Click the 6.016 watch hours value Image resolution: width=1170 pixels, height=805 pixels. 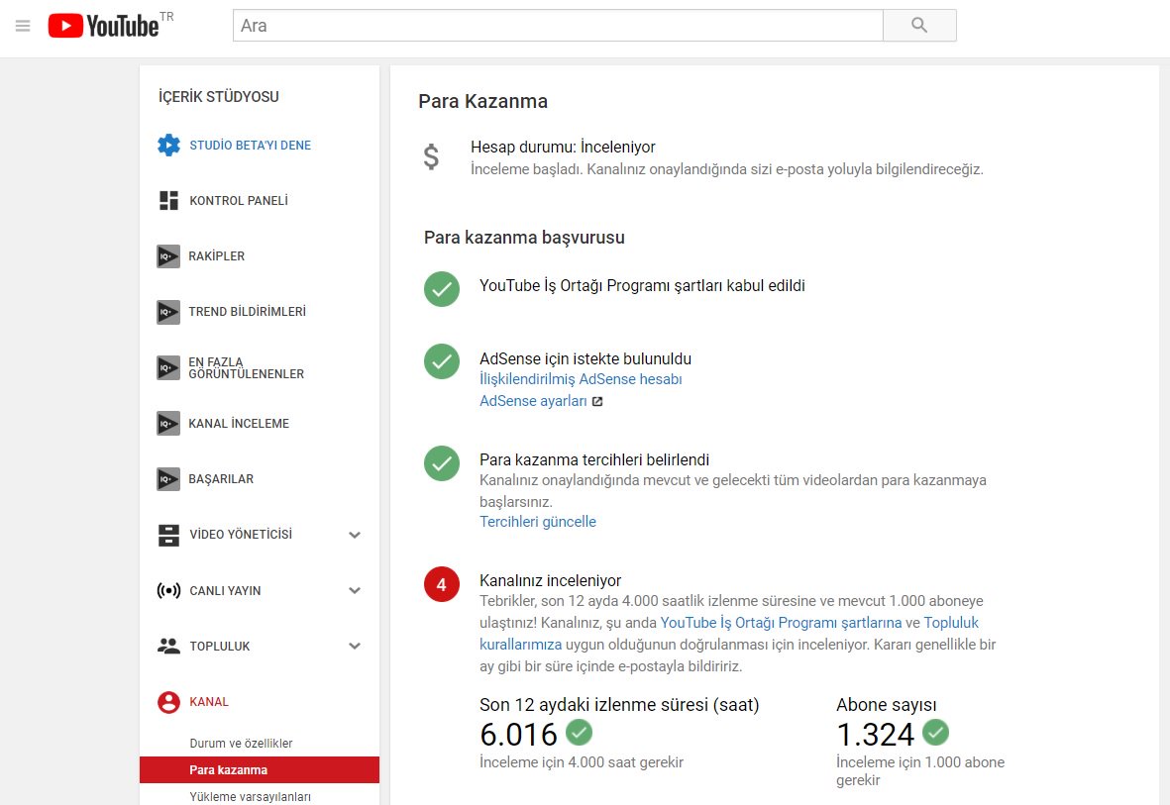point(518,735)
